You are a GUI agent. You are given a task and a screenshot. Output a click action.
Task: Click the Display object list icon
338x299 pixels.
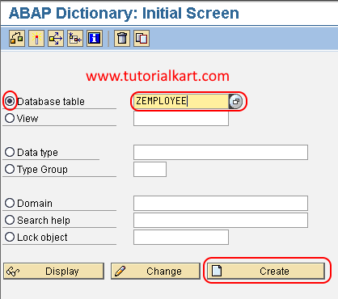click(75, 38)
